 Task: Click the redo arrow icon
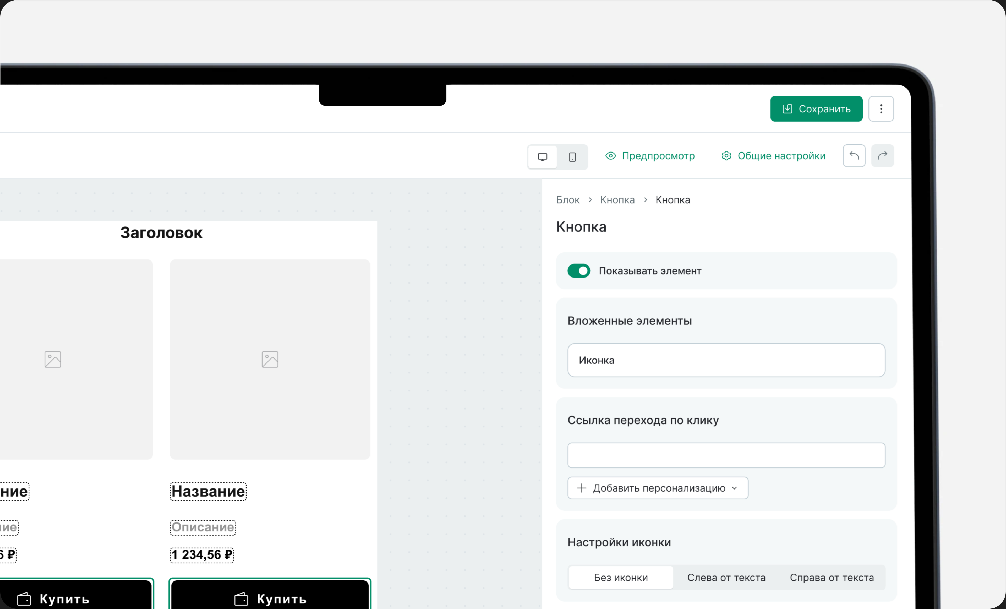point(883,156)
